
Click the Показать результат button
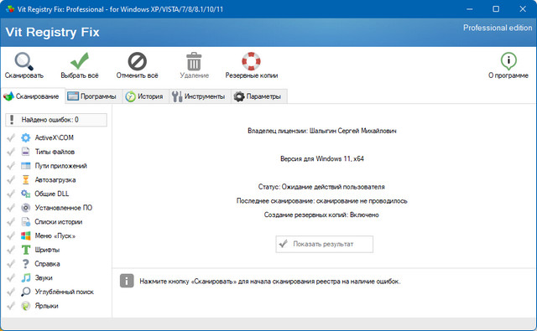(x=325, y=244)
